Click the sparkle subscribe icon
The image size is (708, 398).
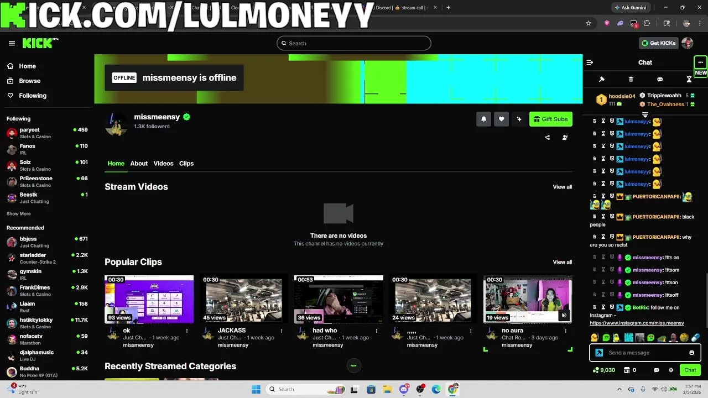(519, 119)
